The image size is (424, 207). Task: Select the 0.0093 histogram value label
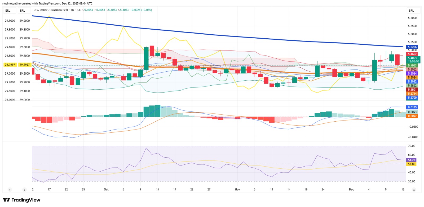412,112
